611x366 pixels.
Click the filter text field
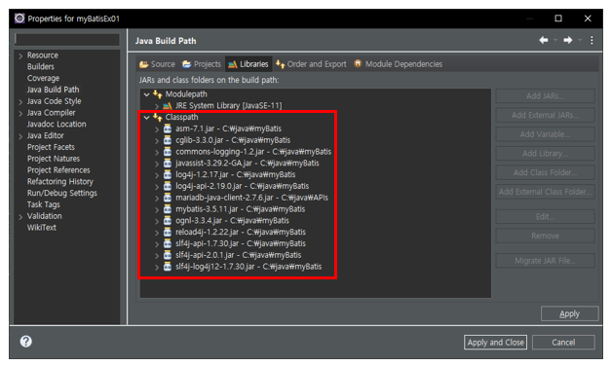(x=67, y=39)
